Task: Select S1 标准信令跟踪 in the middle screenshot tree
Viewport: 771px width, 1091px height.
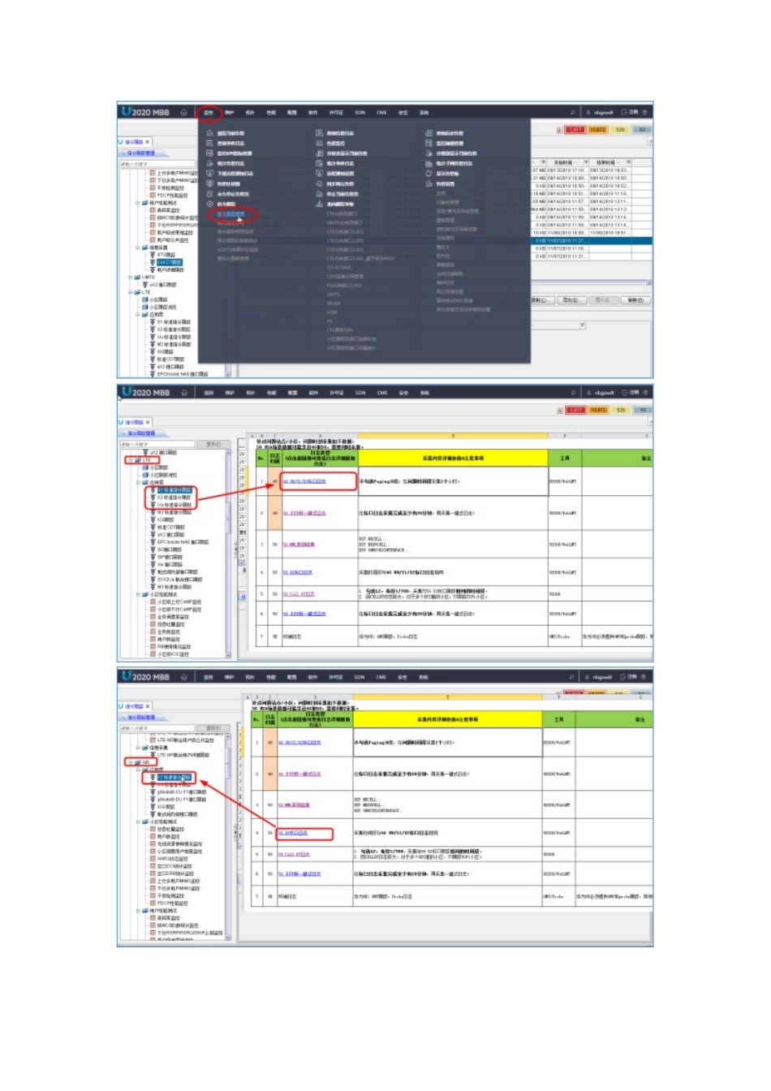Action: tap(174, 490)
